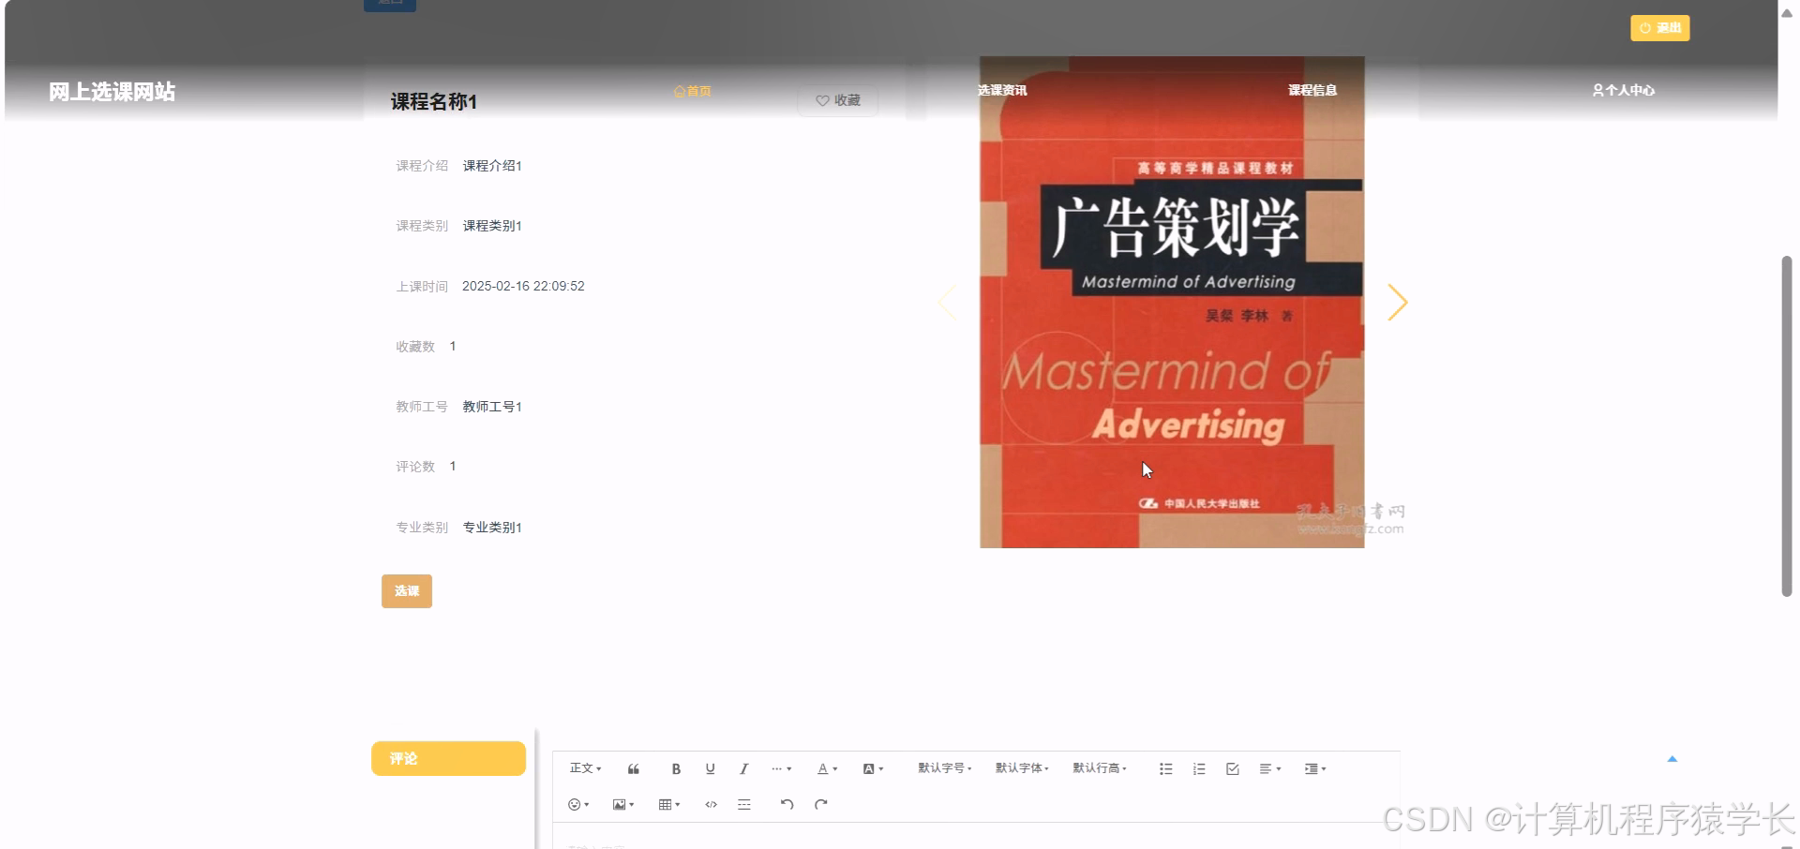This screenshot has width=1800, height=849.
Task: Open 个人中心 from the top navigation
Action: pos(1622,90)
